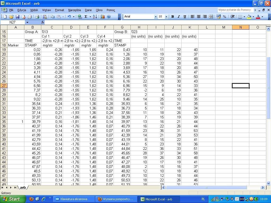Select the avb sheet tab

point(23,187)
